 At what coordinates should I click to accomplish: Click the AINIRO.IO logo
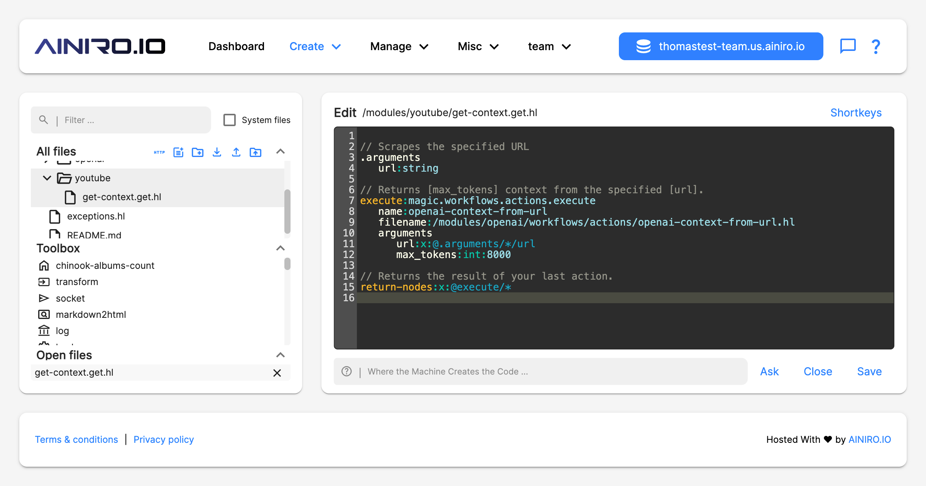click(100, 46)
